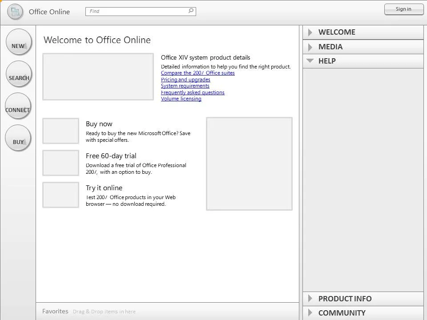Expand the COMMUNITY panel arrow

coord(310,312)
